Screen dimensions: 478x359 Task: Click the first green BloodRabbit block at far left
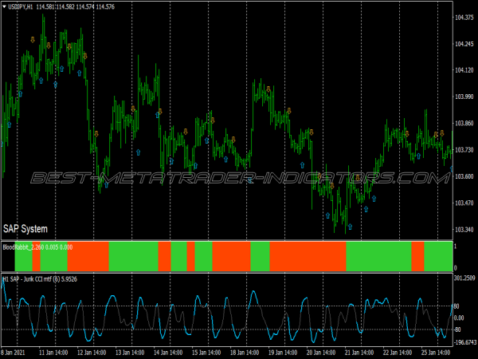(22, 258)
